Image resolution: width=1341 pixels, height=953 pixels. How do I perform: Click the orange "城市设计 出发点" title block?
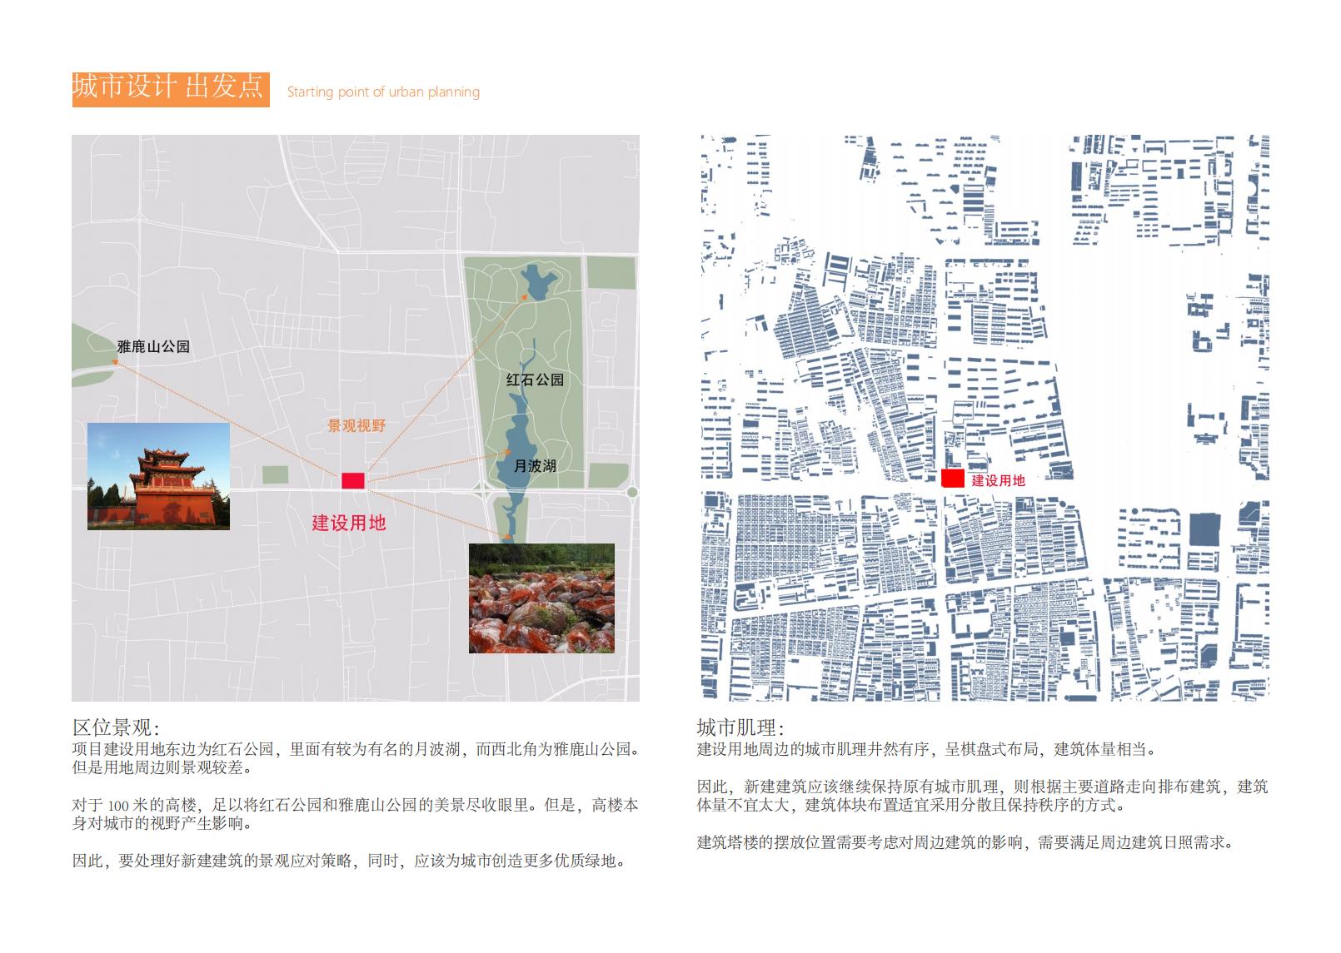[170, 88]
